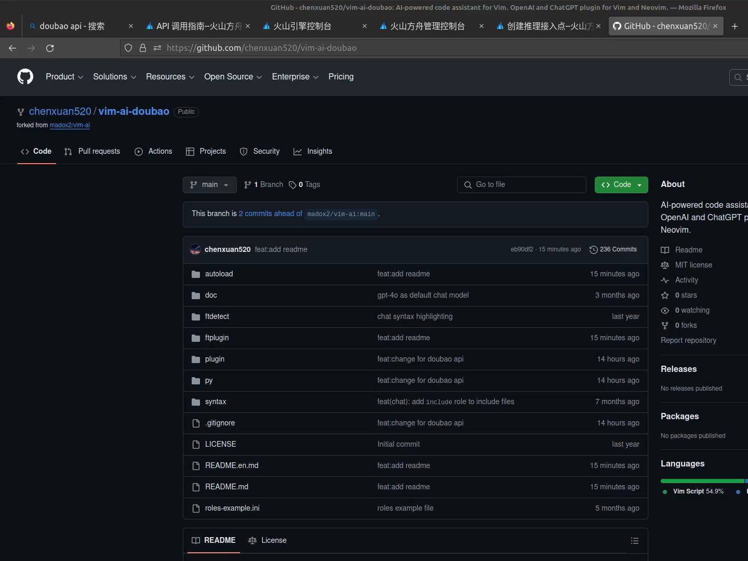Open the GitHub search magnifier in header
The height and width of the screenshot is (561, 748).
[x=738, y=77]
